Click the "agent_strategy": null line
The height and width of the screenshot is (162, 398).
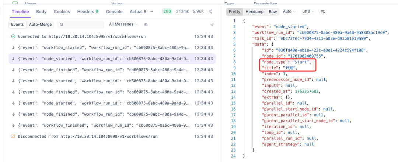pyautogui.click(x=287, y=144)
